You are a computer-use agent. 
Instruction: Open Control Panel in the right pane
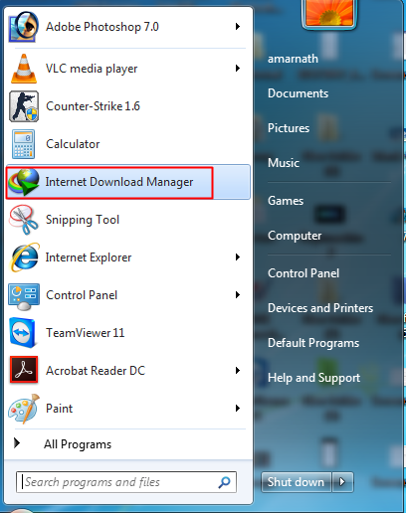[x=304, y=273]
